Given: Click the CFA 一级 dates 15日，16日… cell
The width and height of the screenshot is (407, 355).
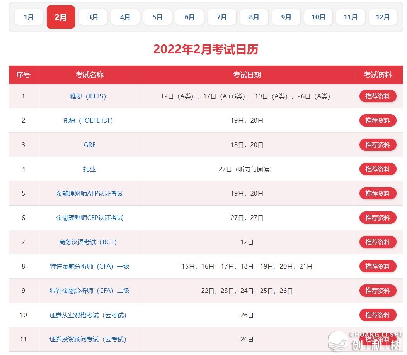Looking at the screenshot, I should tap(247, 266).
